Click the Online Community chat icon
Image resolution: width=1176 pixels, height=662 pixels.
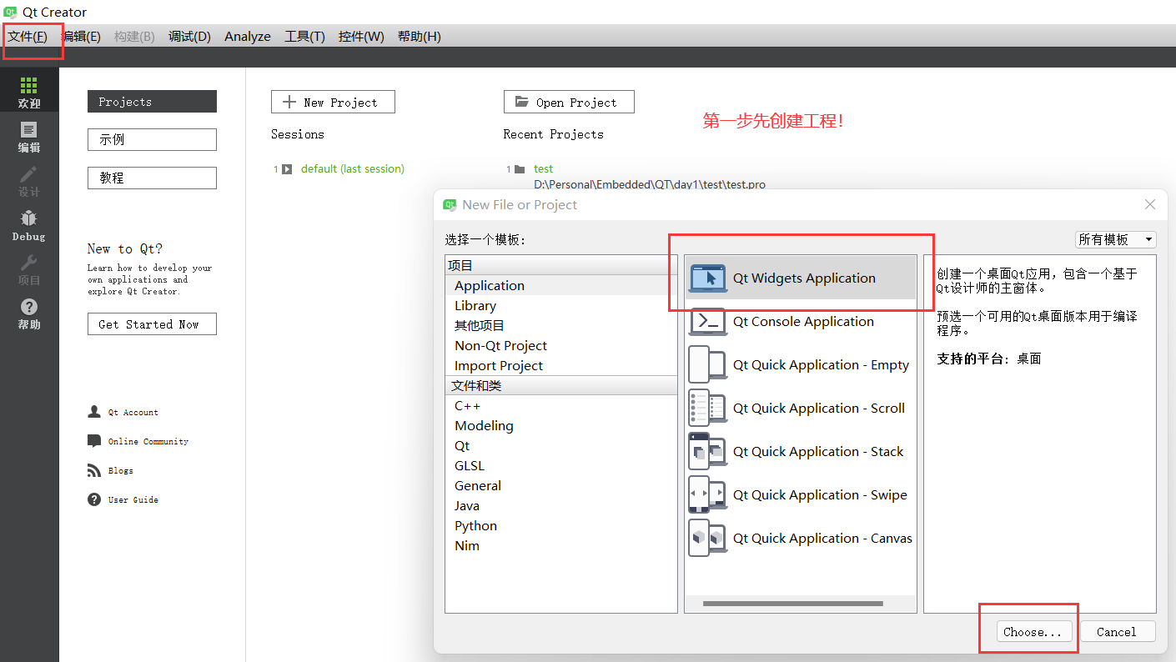pos(94,441)
